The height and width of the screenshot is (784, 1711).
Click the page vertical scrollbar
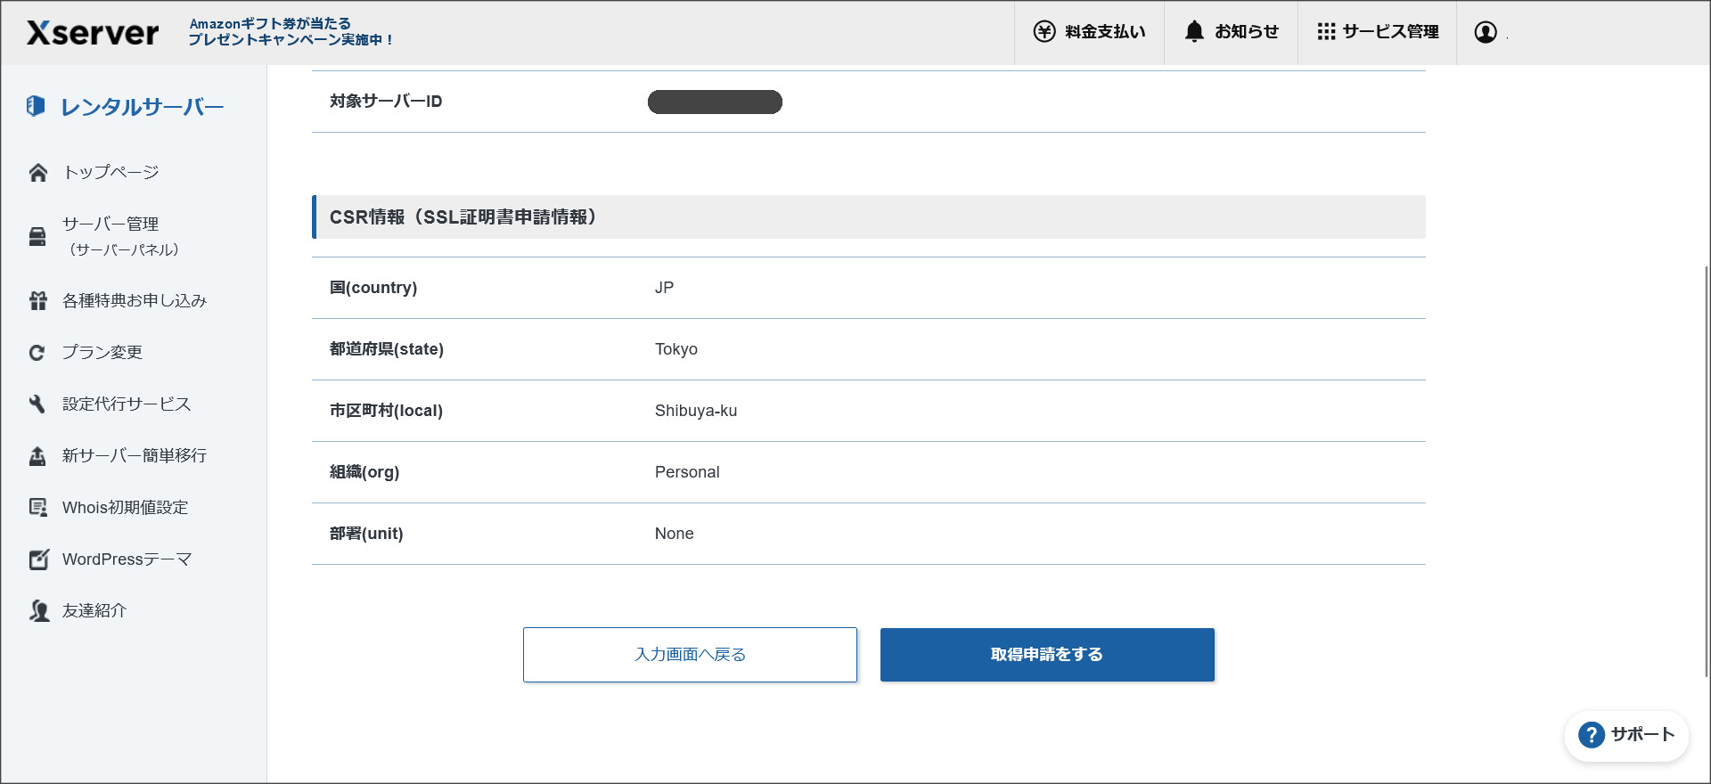pyautogui.click(x=1706, y=472)
